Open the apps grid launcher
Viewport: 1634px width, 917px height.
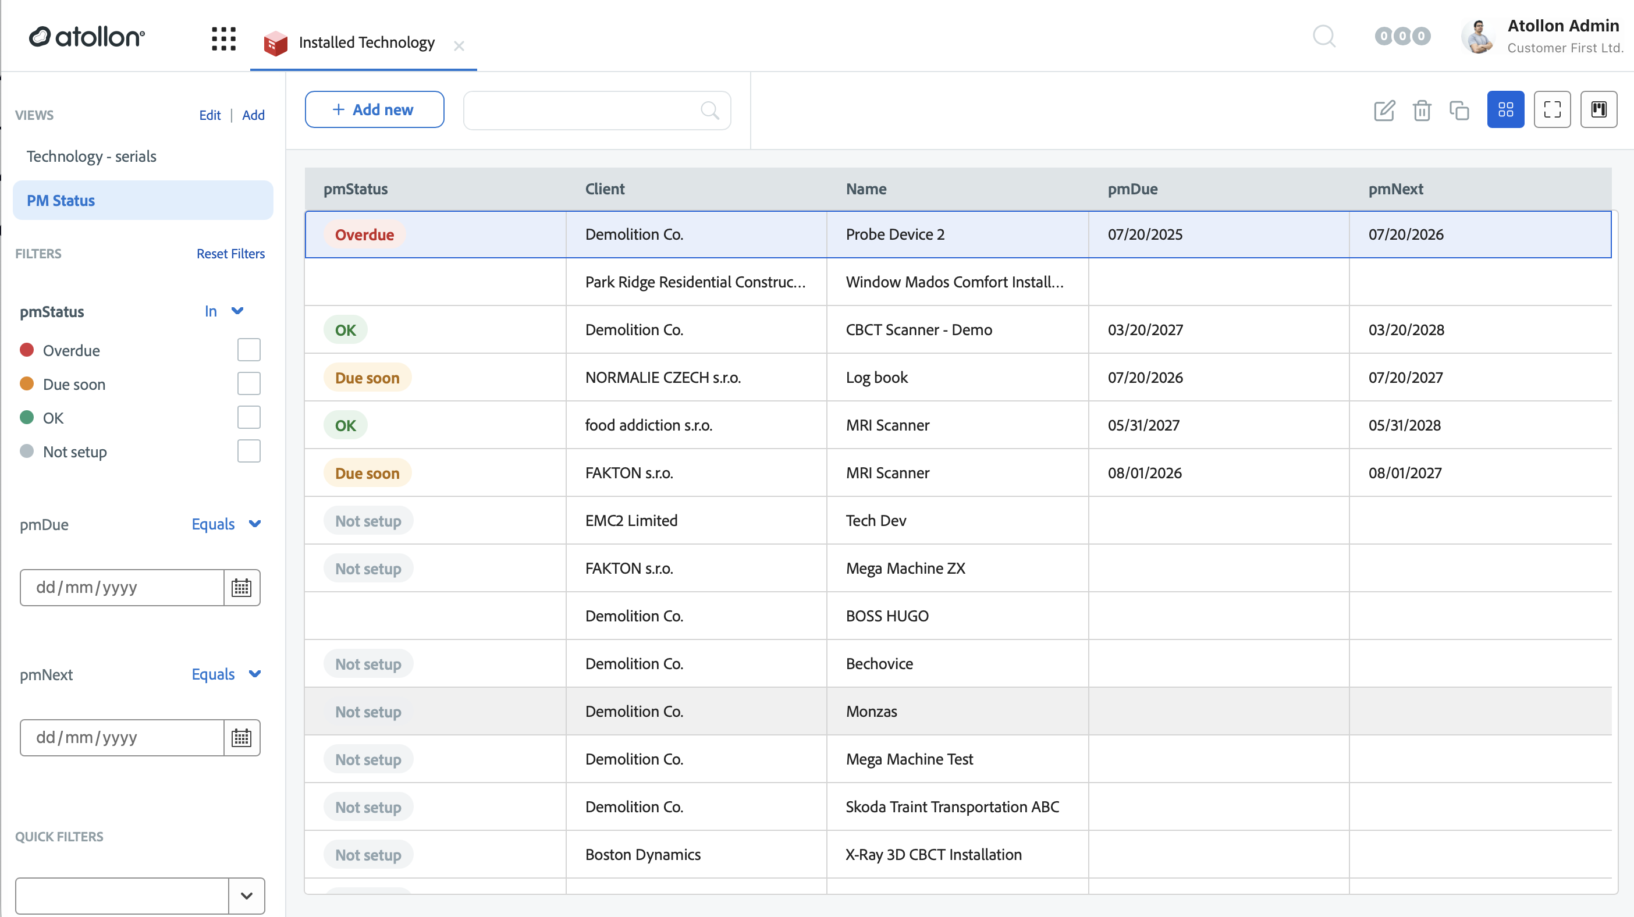[x=223, y=38]
